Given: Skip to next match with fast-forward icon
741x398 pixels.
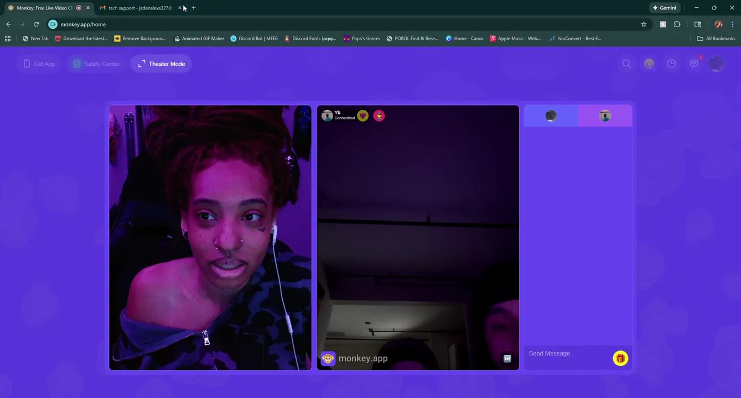Looking at the screenshot, I should pyautogui.click(x=507, y=358).
